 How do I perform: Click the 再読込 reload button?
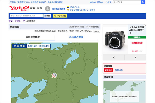pos(96,31)
